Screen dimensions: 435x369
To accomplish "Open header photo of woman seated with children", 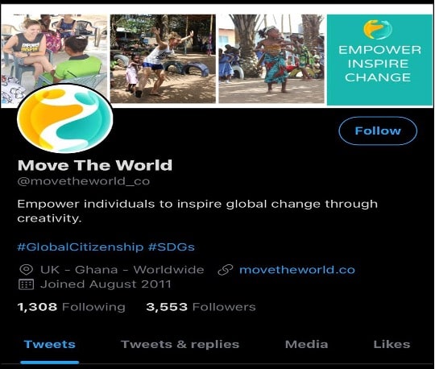I will [x=54, y=50].
